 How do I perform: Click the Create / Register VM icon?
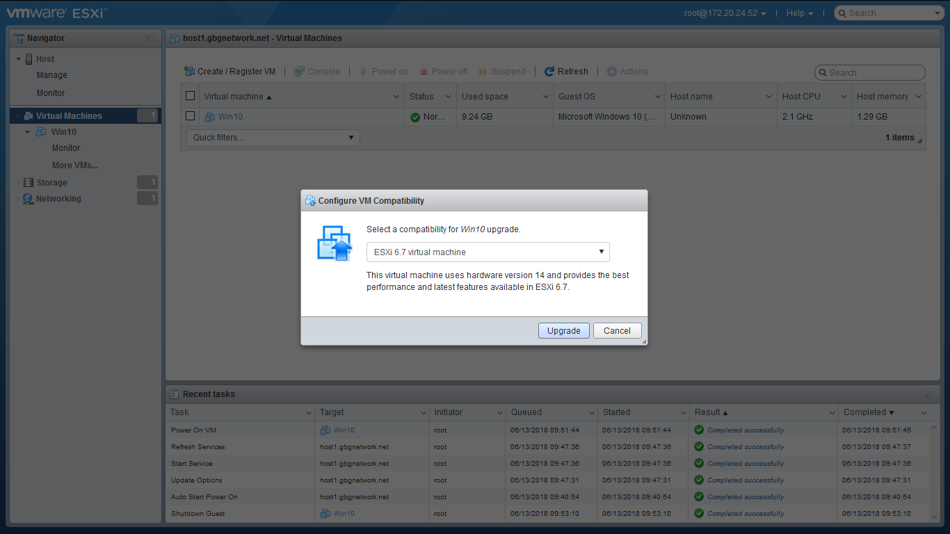pyautogui.click(x=189, y=72)
